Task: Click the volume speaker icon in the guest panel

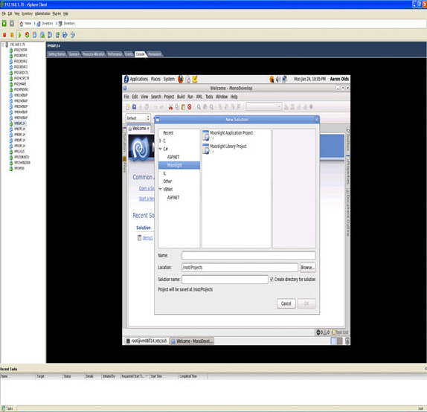Action: [x=278, y=80]
